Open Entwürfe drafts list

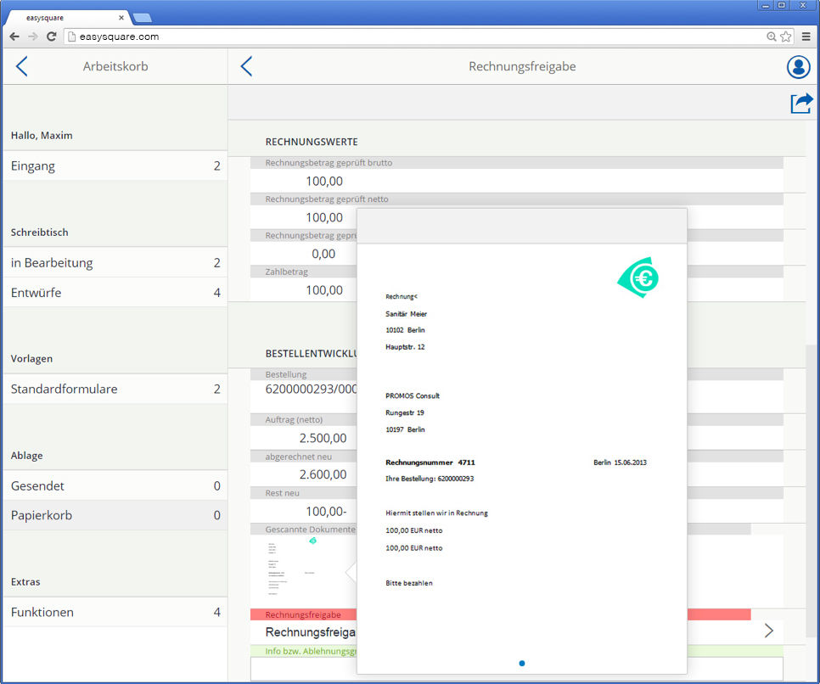click(115, 293)
